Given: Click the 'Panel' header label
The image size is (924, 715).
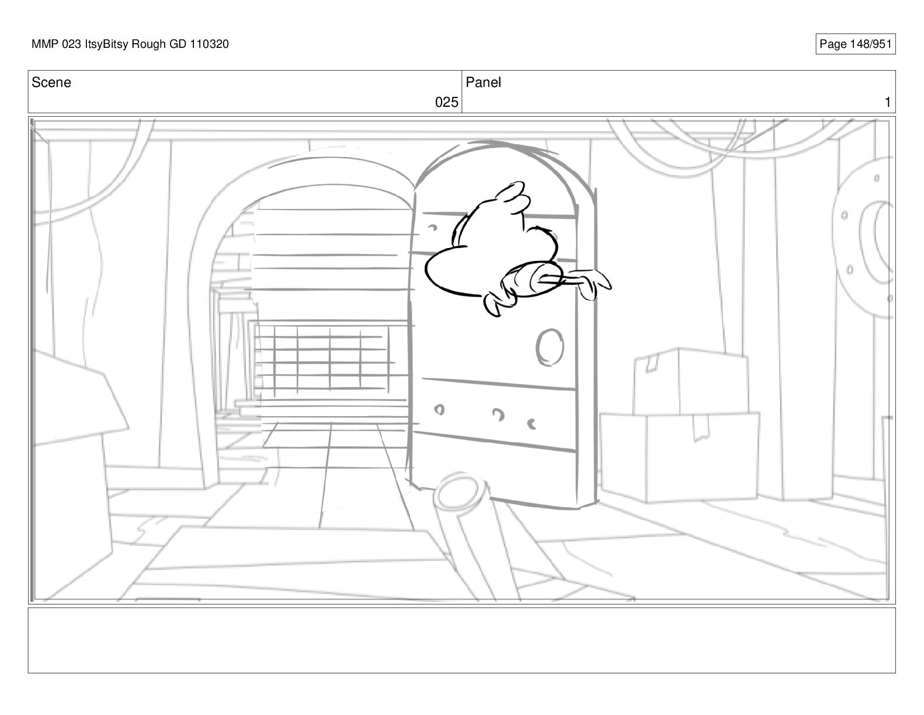Looking at the screenshot, I should tap(484, 82).
